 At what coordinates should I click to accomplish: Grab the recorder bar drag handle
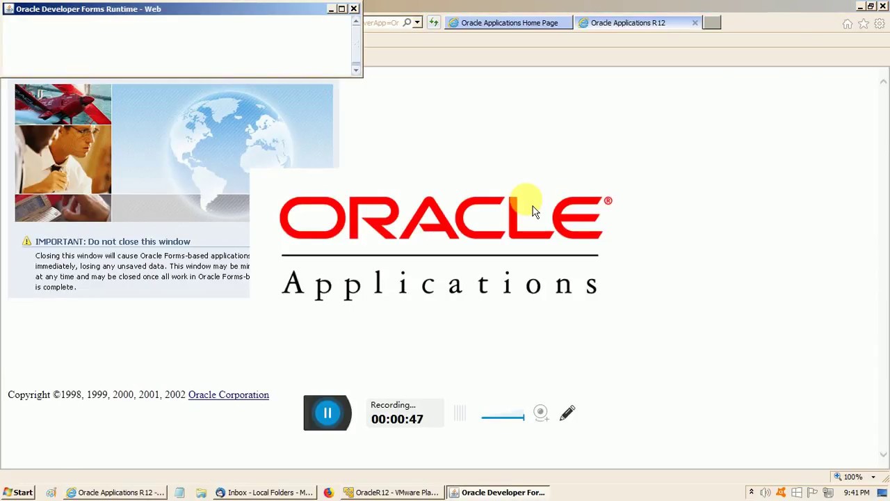[x=460, y=413]
